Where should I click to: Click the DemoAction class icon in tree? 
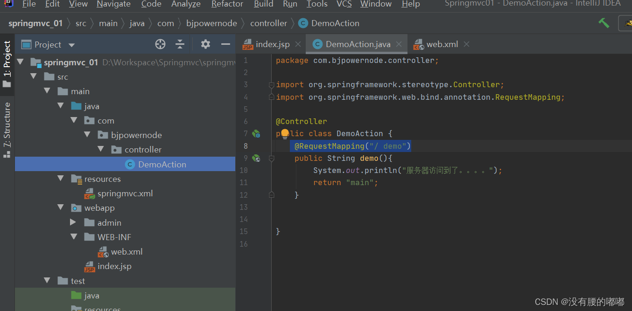[130, 164]
